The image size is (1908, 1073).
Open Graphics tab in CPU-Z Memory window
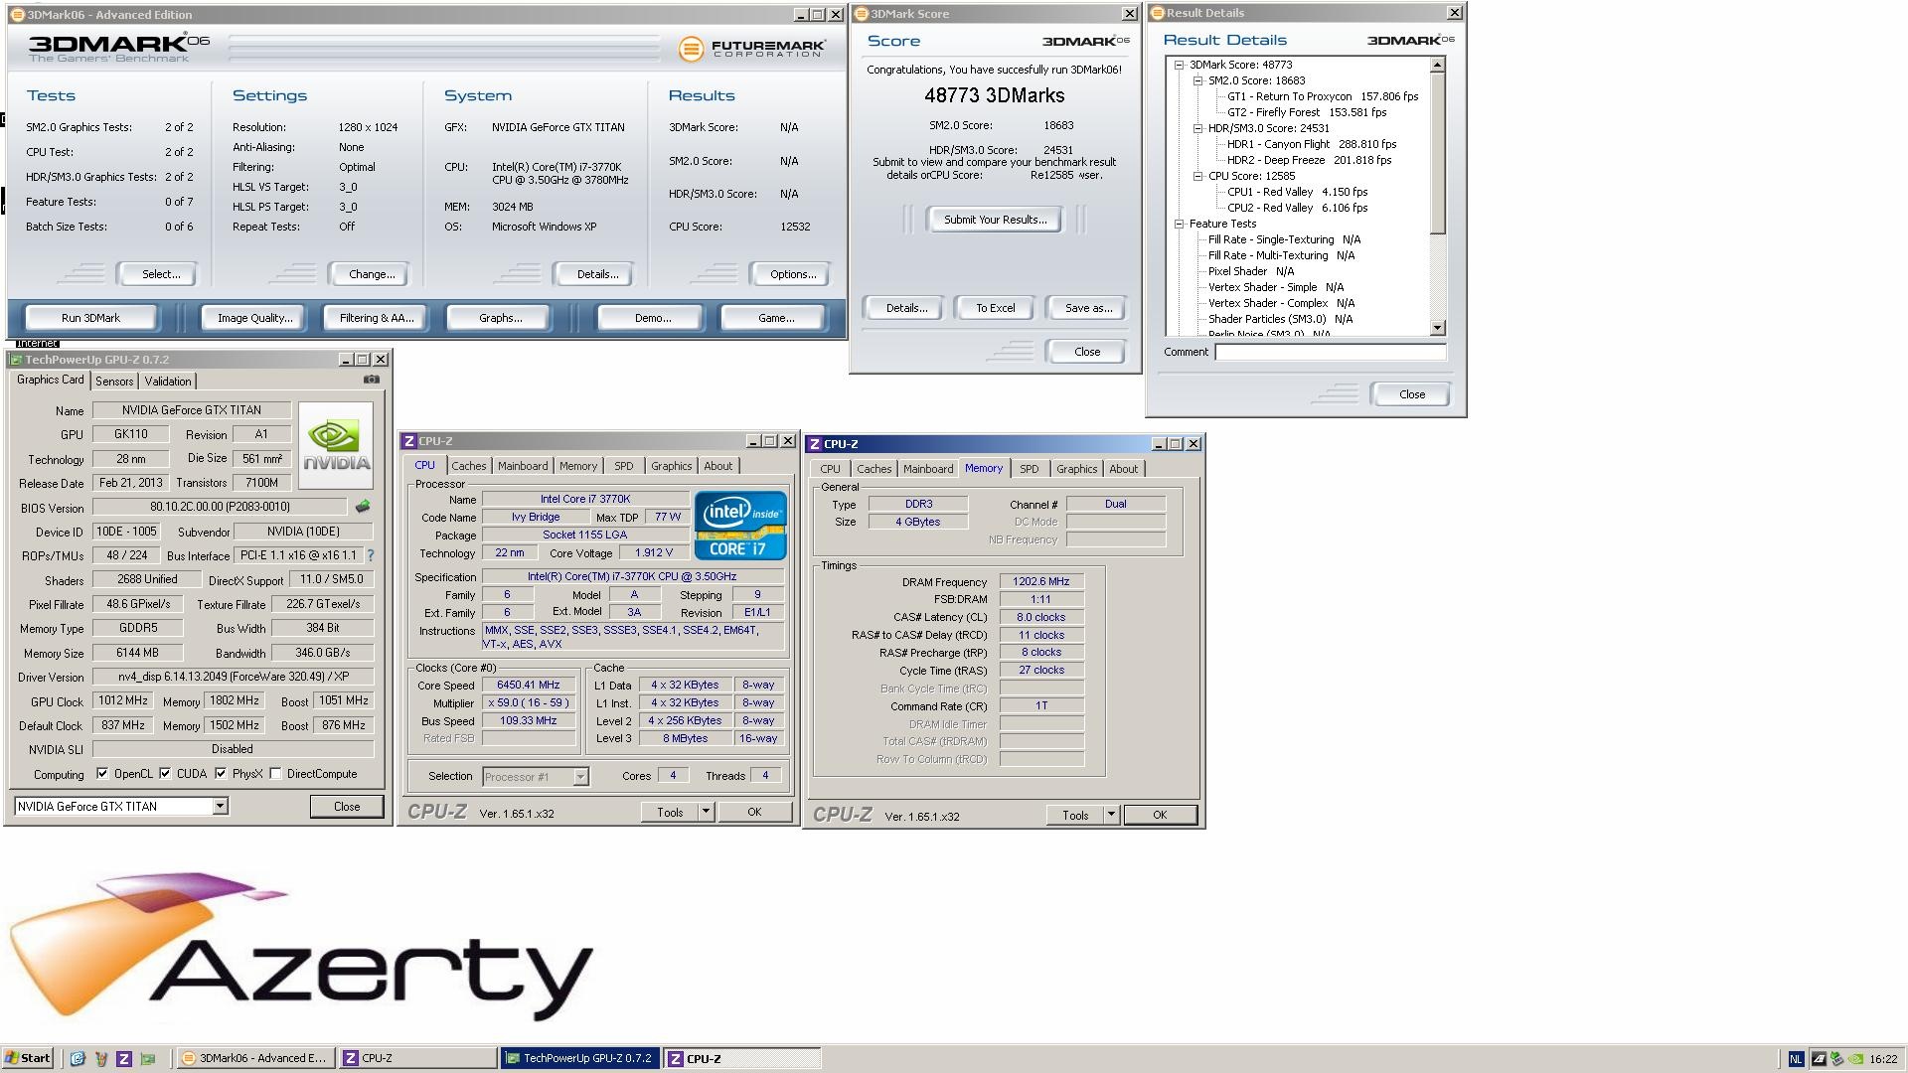point(1077,469)
